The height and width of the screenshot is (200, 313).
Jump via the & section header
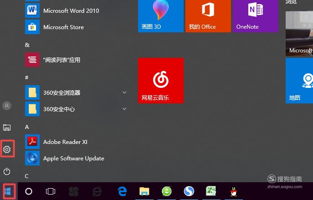[27, 45]
